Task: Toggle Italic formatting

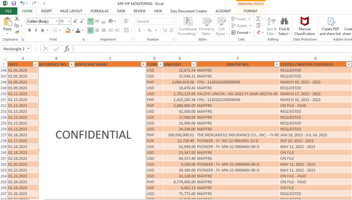Action: [x=36, y=30]
